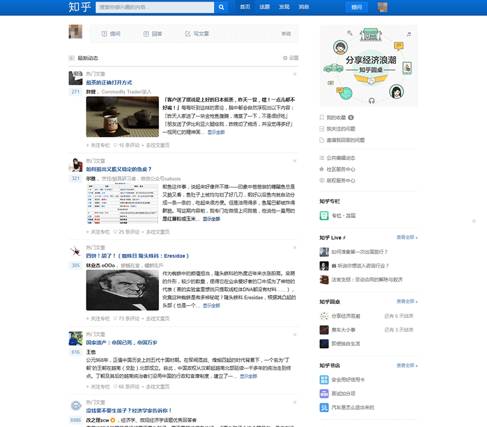Go to 话题 in top navigation
Viewport: 487px width, 427px height.
click(x=265, y=7)
